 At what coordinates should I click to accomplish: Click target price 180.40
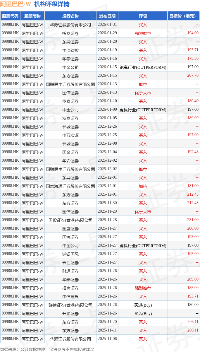click(193, 101)
